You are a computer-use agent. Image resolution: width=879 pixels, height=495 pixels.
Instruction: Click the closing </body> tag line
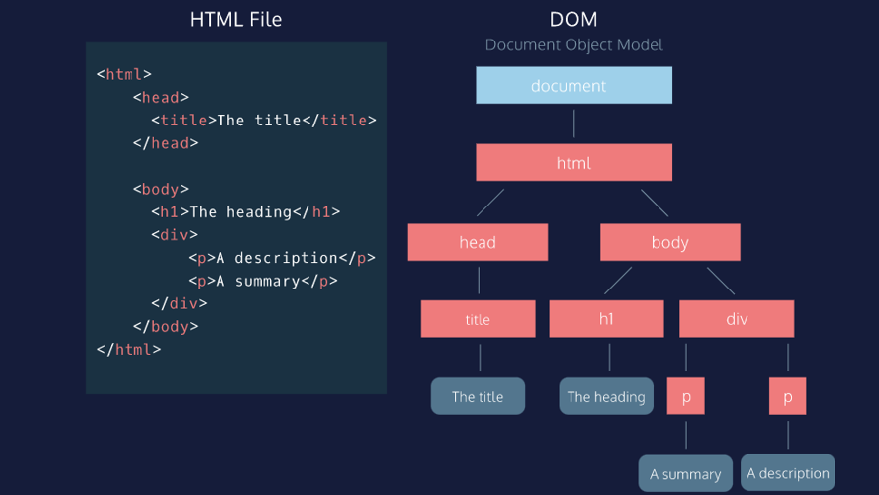click(x=165, y=326)
